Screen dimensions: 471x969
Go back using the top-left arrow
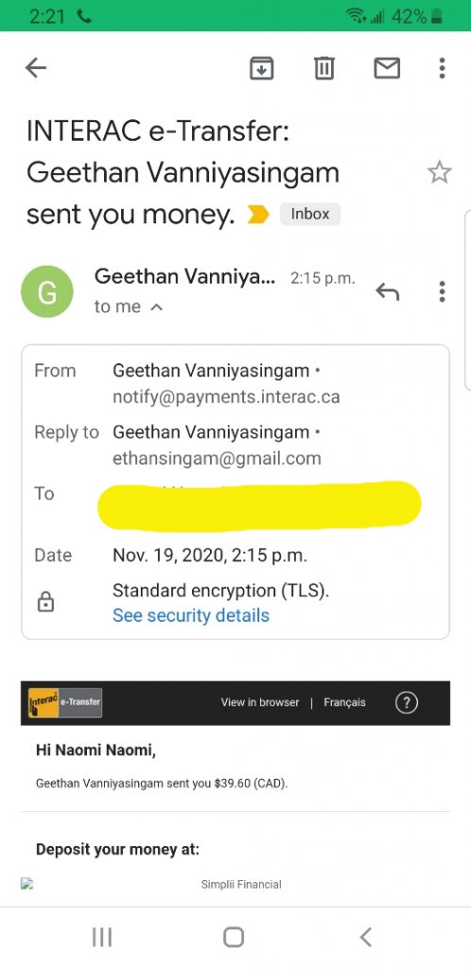click(x=36, y=68)
